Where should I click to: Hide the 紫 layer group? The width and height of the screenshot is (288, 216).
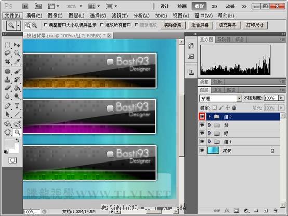click(202, 125)
